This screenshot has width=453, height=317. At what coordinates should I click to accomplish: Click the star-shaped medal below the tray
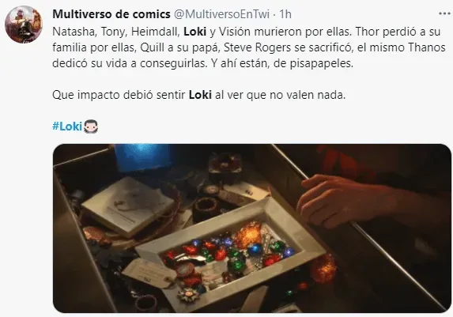[189, 295]
